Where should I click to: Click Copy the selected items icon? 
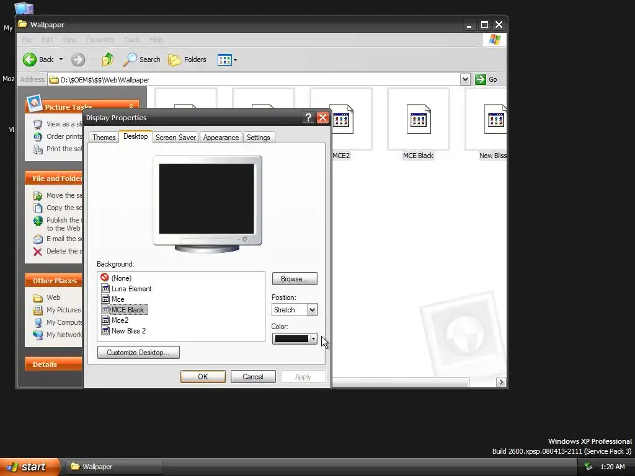pos(38,208)
